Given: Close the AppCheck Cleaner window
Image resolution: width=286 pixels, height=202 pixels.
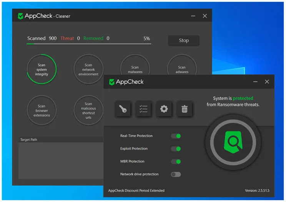Looking at the screenshot, I should tap(205, 16).
